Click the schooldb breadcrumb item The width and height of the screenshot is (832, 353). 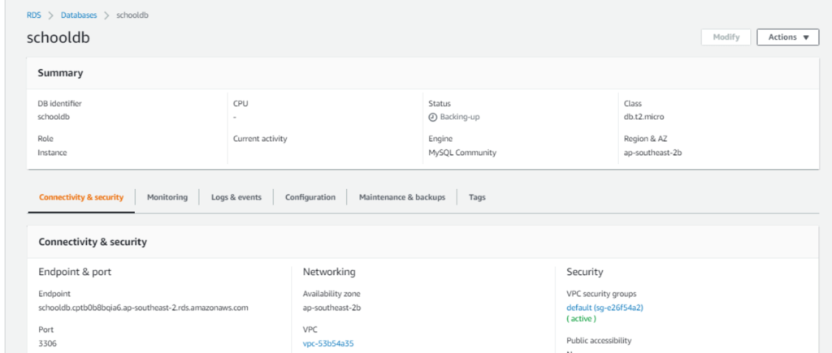[x=132, y=15]
